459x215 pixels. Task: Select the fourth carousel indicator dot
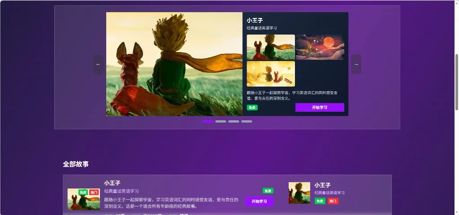point(247,122)
